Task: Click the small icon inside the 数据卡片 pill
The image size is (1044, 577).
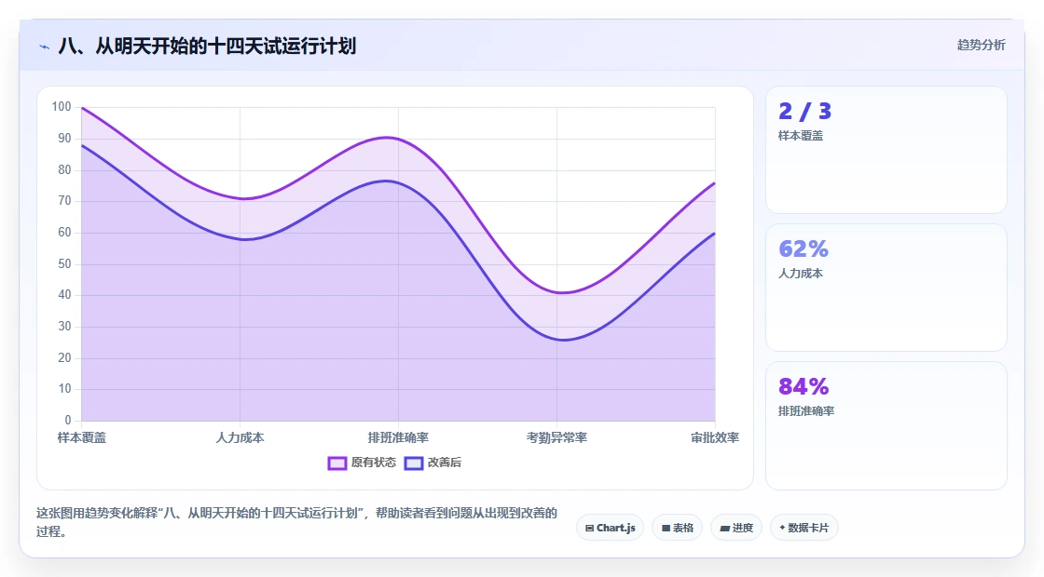Action: [x=782, y=528]
